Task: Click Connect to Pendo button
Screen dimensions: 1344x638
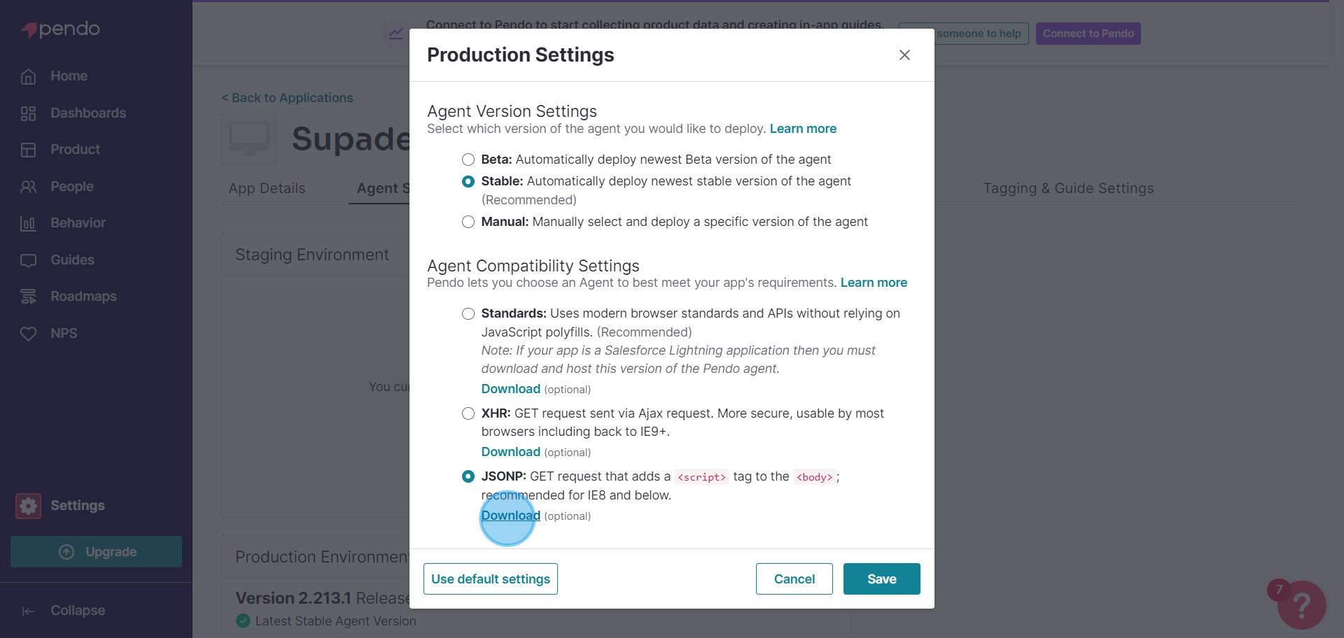Action: pyautogui.click(x=1088, y=34)
